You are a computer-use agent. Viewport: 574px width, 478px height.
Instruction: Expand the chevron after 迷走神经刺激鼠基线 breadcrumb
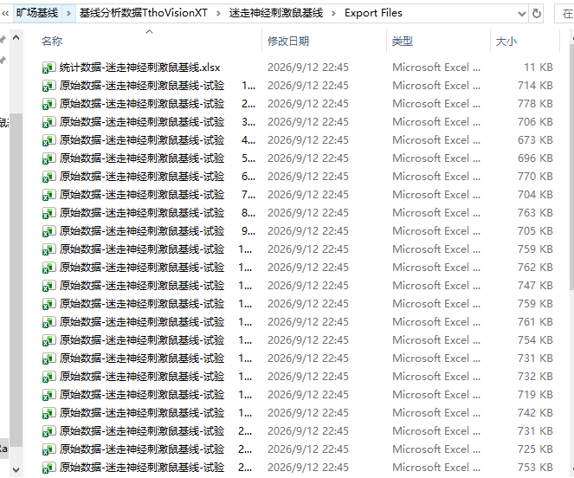click(x=333, y=14)
